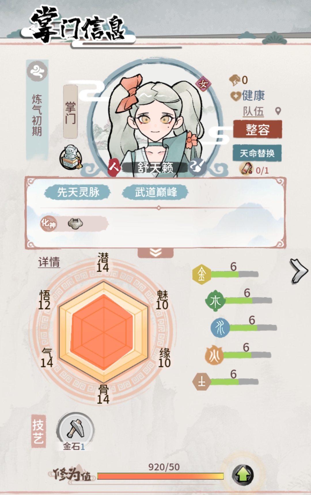Open the stone lion seal item icon
The height and width of the screenshot is (495, 311).
point(71,157)
